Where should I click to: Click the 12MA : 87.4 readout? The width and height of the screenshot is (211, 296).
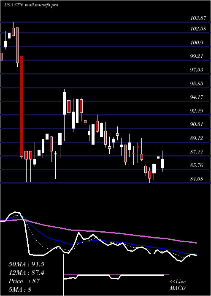[x=27, y=273]
